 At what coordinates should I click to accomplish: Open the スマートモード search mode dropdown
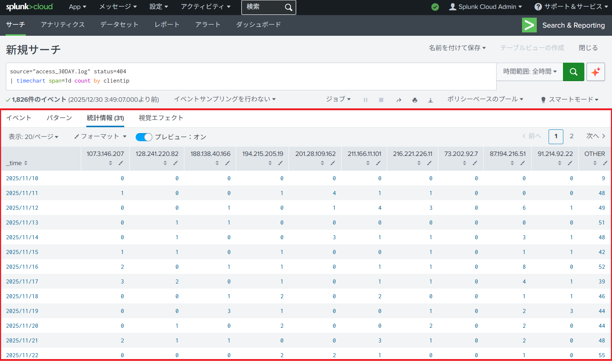570,100
